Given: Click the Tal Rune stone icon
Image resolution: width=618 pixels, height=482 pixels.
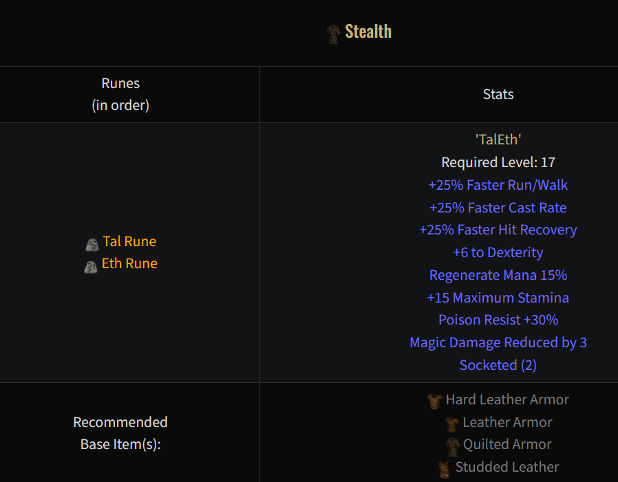Looking at the screenshot, I should (x=92, y=244).
